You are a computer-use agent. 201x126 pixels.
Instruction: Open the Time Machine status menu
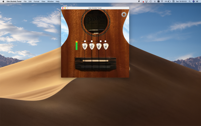150,2
